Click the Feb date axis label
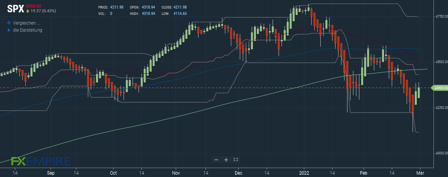 coord(364,173)
